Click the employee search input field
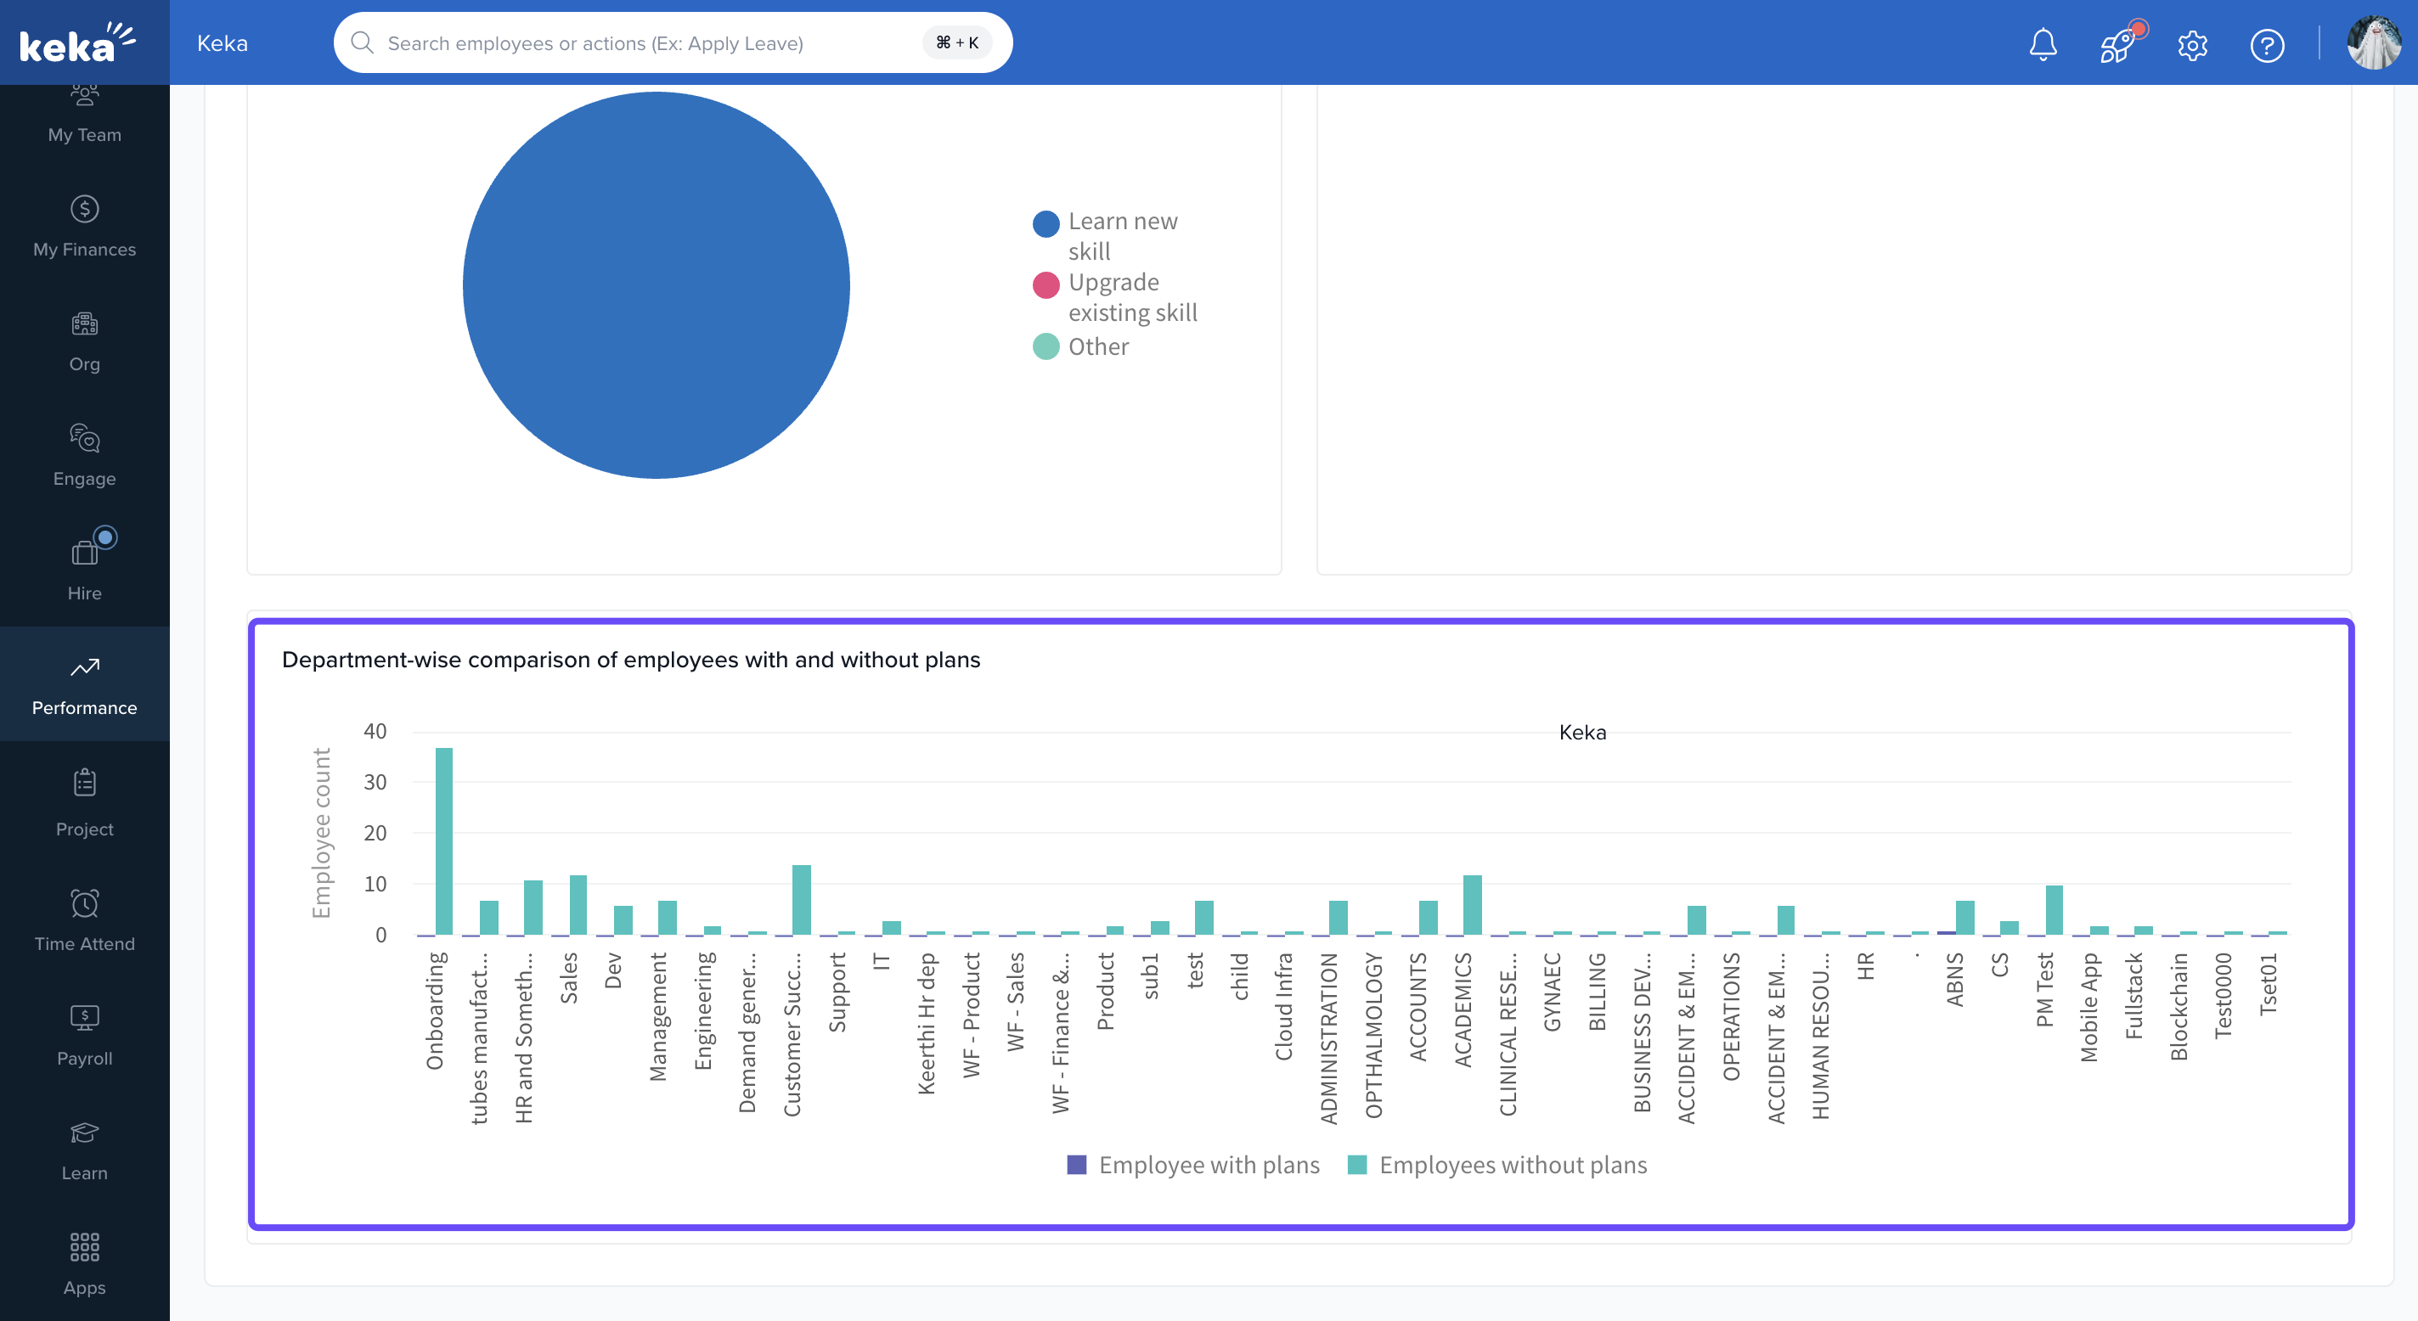 tap(648, 43)
